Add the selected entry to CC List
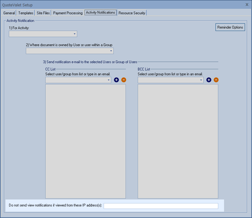This screenshot has width=252, height=218. [x=116, y=80]
